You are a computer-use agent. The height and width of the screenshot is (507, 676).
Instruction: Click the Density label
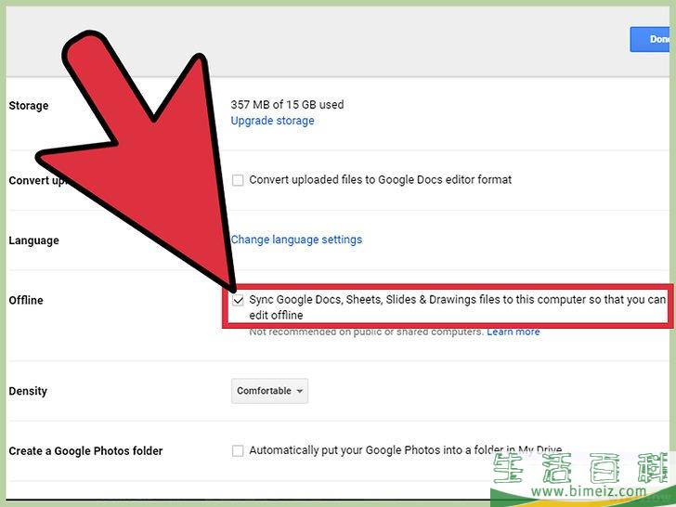pos(28,391)
